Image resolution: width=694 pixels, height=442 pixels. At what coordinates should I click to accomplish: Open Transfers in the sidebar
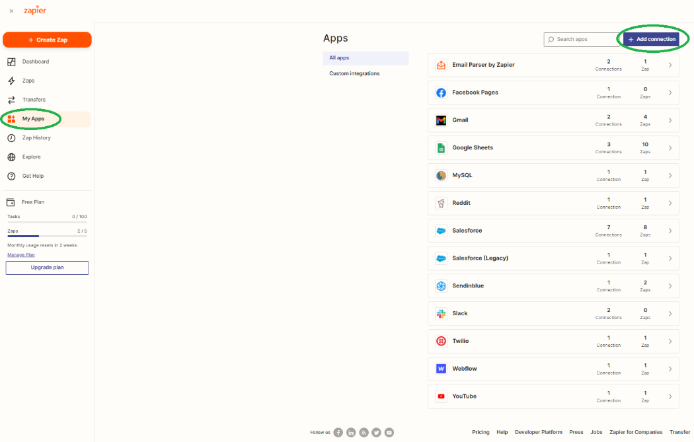(x=34, y=100)
